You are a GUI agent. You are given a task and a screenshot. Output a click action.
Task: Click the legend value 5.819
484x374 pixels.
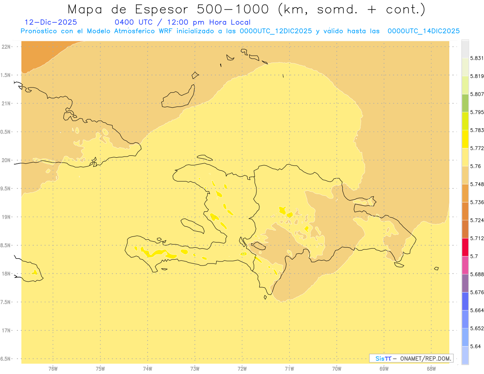click(x=477, y=76)
